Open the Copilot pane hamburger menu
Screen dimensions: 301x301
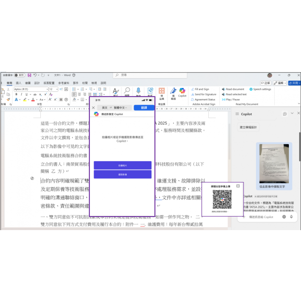(237, 114)
